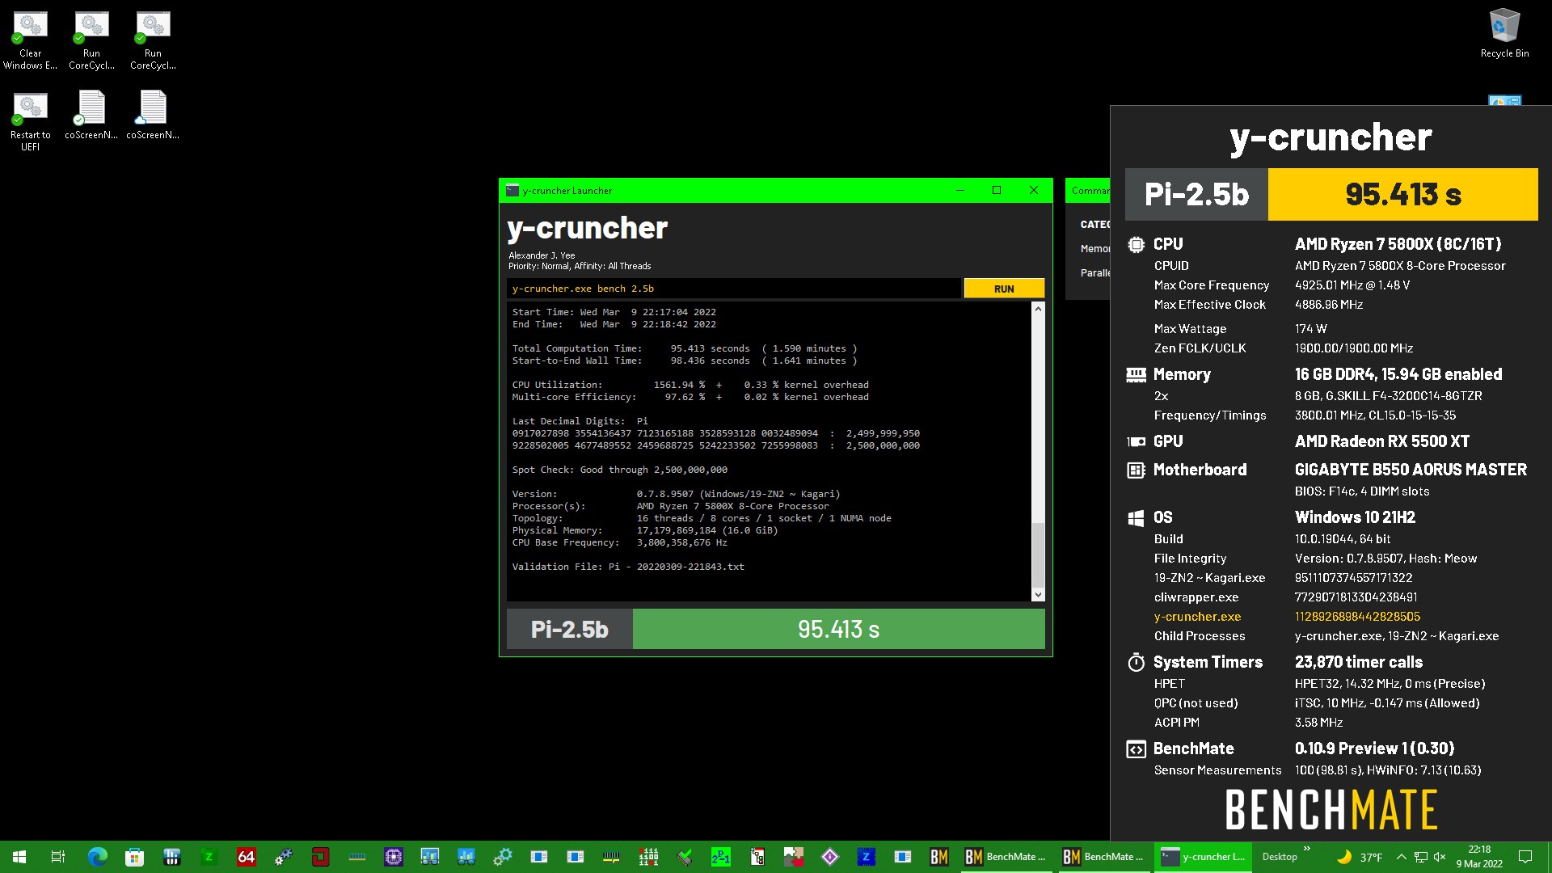Viewport: 1552px width, 873px height.
Task: Click the GPU card icon in BenchMate panel
Action: click(1136, 441)
